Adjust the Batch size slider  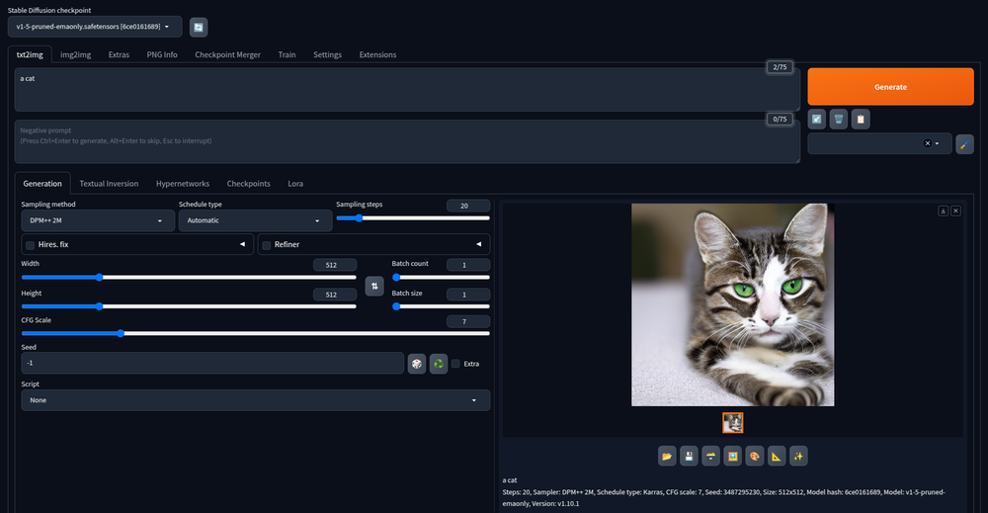coord(441,307)
